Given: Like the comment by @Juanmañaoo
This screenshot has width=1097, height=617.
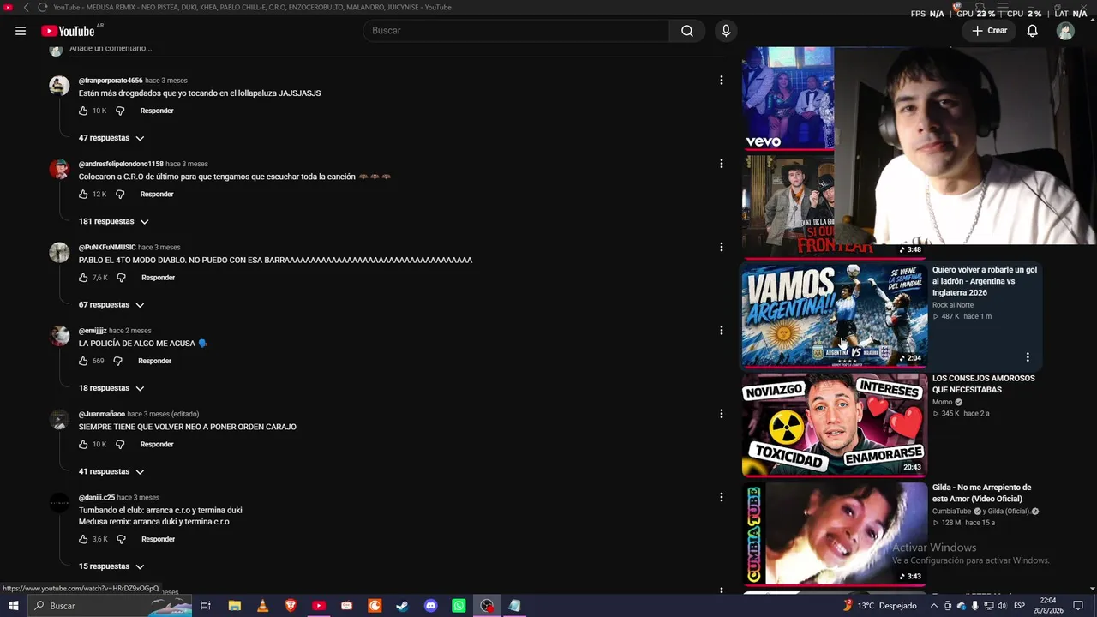Looking at the screenshot, I should (83, 445).
